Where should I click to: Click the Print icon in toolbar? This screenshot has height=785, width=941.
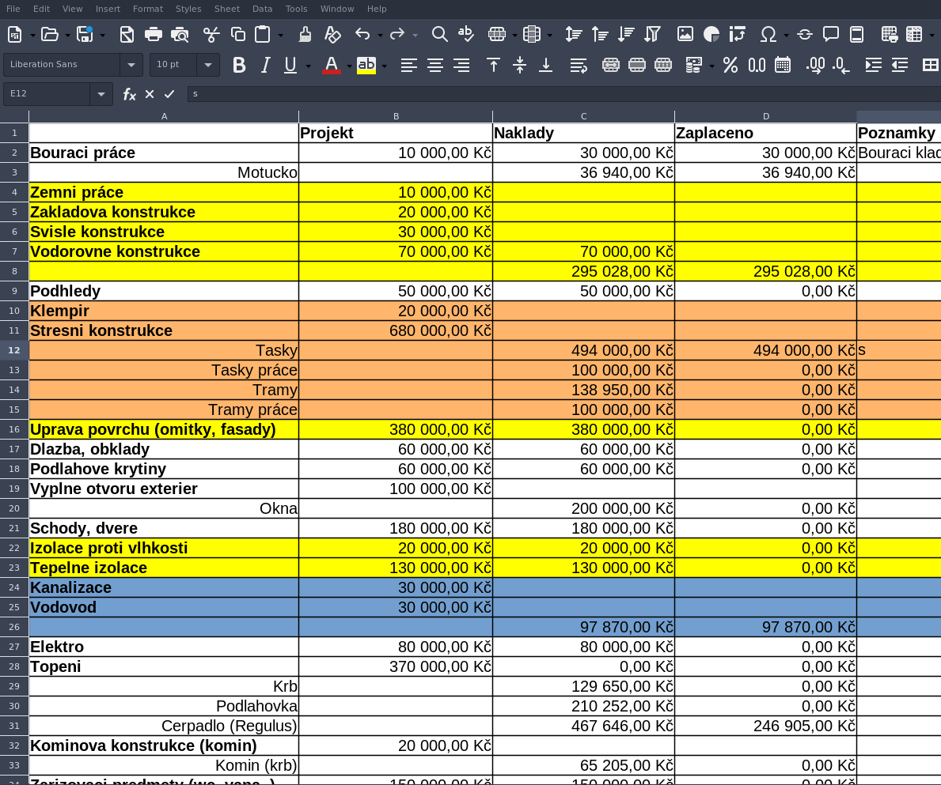click(x=154, y=34)
